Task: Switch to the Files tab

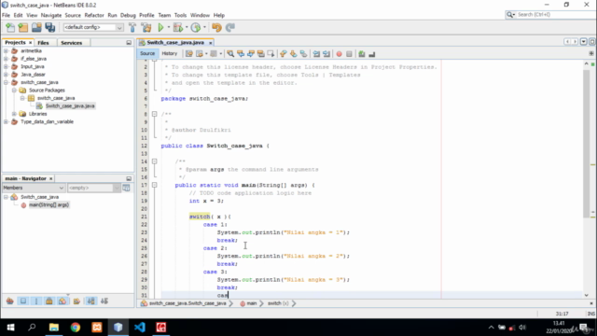Action: 44,43
